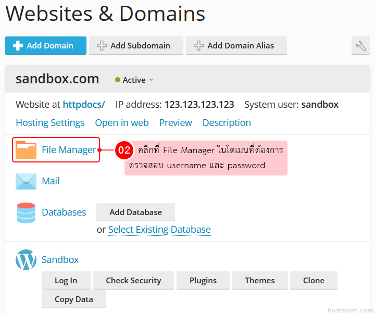
Task: Run the Check Security button
Action: [x=133, y=281]
